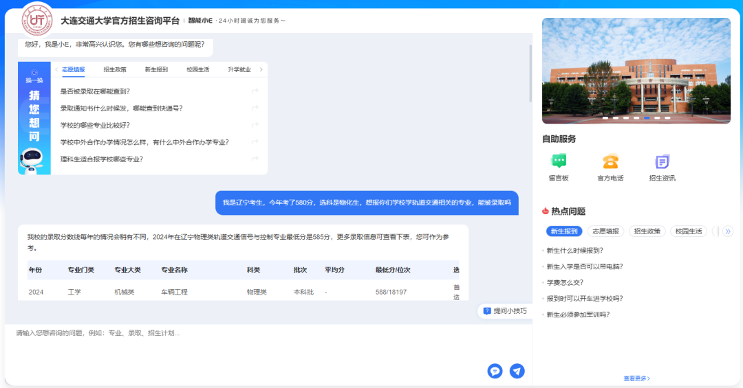This screenshot has width=743, height=388.
Task: Expand hot topic tags with double-arrow button
Action: pos(728,231)
